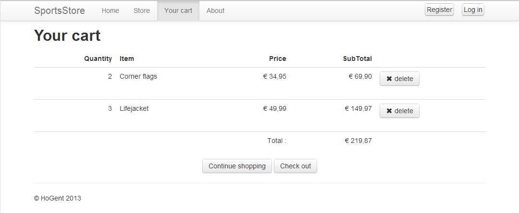Viewport: 519px width, 213px height.
Task: Click the Price column header
Action: [x=277, y=59]
